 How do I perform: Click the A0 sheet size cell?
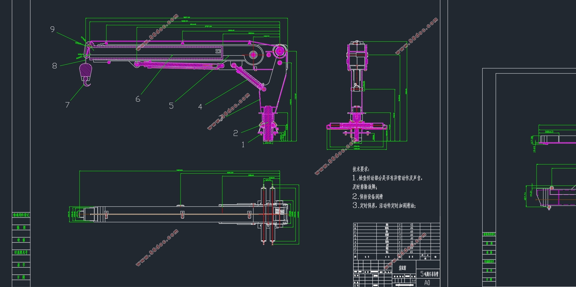tap(427, 283)
